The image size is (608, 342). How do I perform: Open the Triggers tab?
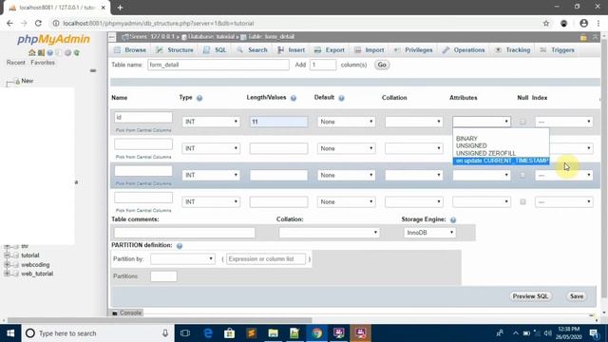(x=558, y=50)
